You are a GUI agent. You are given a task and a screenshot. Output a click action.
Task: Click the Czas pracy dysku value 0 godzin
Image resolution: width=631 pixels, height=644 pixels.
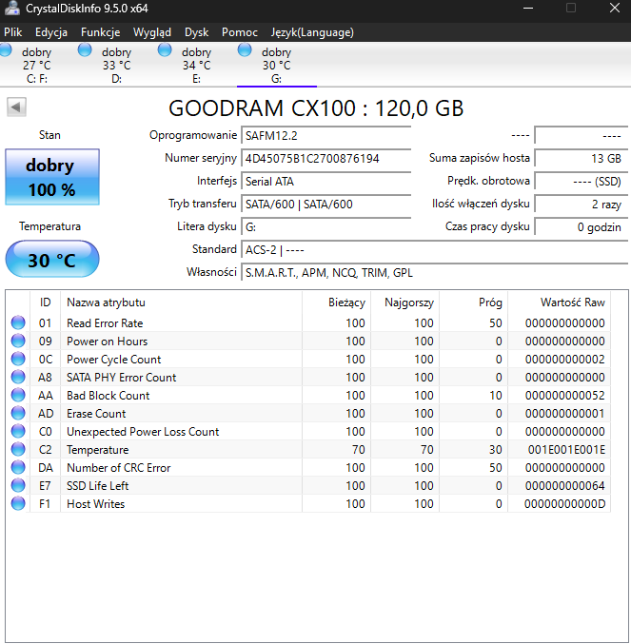[x=582, y=226]
